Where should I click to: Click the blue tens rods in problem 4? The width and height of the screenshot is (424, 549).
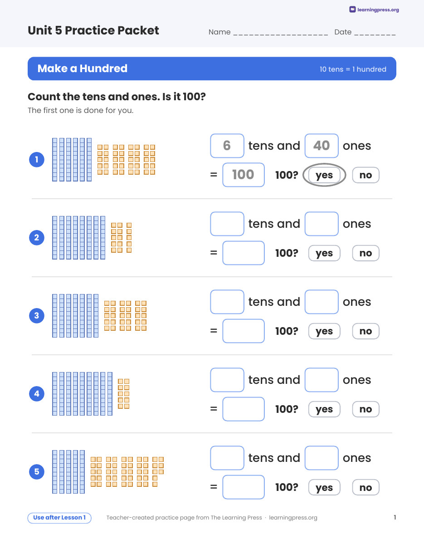pyautogui.click(x=82, y=394)
